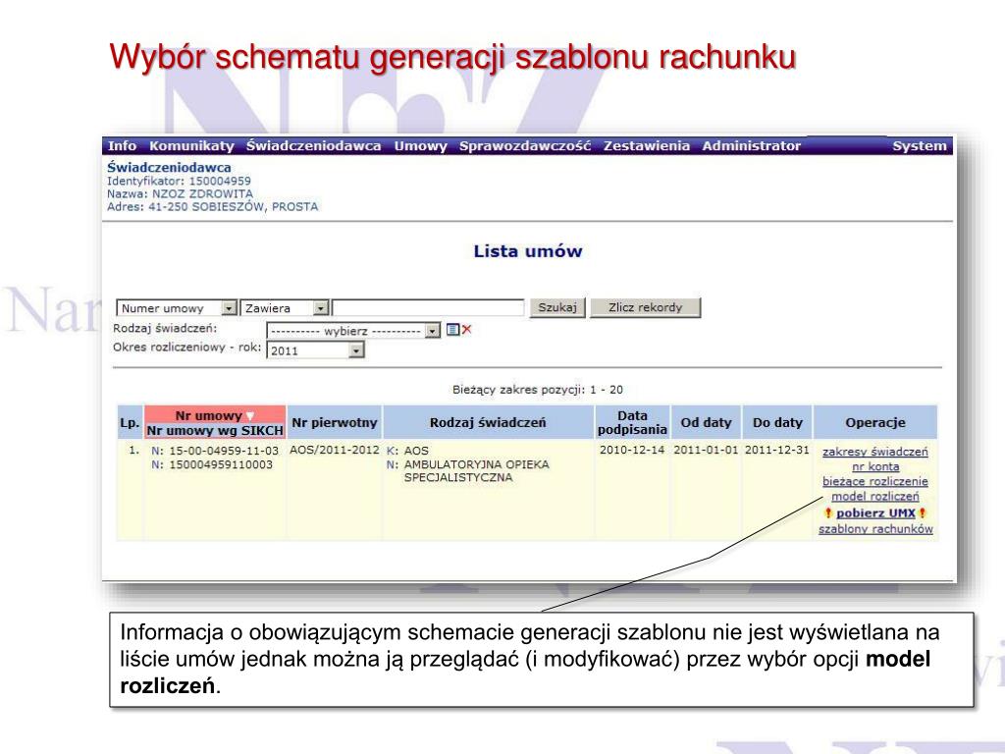
Task: Open the System menu
Action: pyautogui.click(x=919, y=145)
